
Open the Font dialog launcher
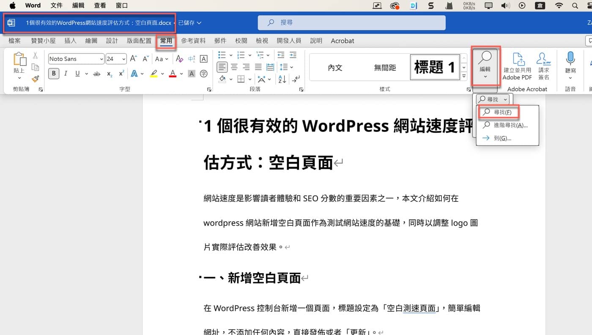point(209,90)
